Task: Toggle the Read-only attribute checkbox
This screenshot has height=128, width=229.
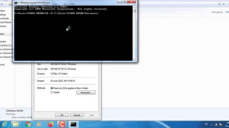Action: tap(52, 88)
